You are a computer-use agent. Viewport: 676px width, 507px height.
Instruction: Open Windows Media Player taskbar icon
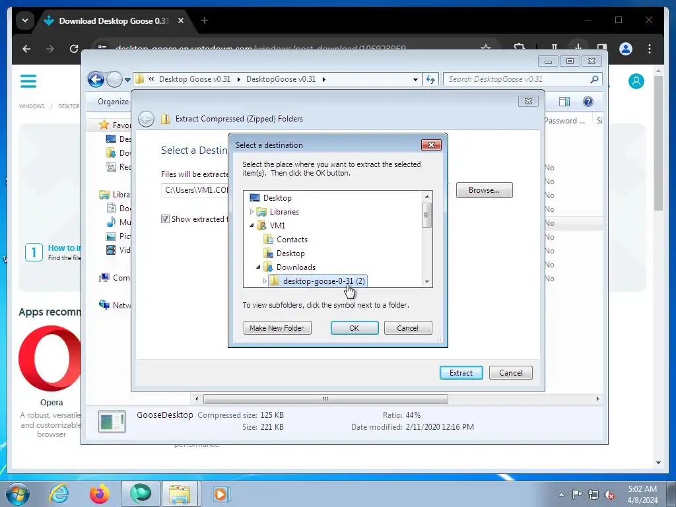(222, 494)
